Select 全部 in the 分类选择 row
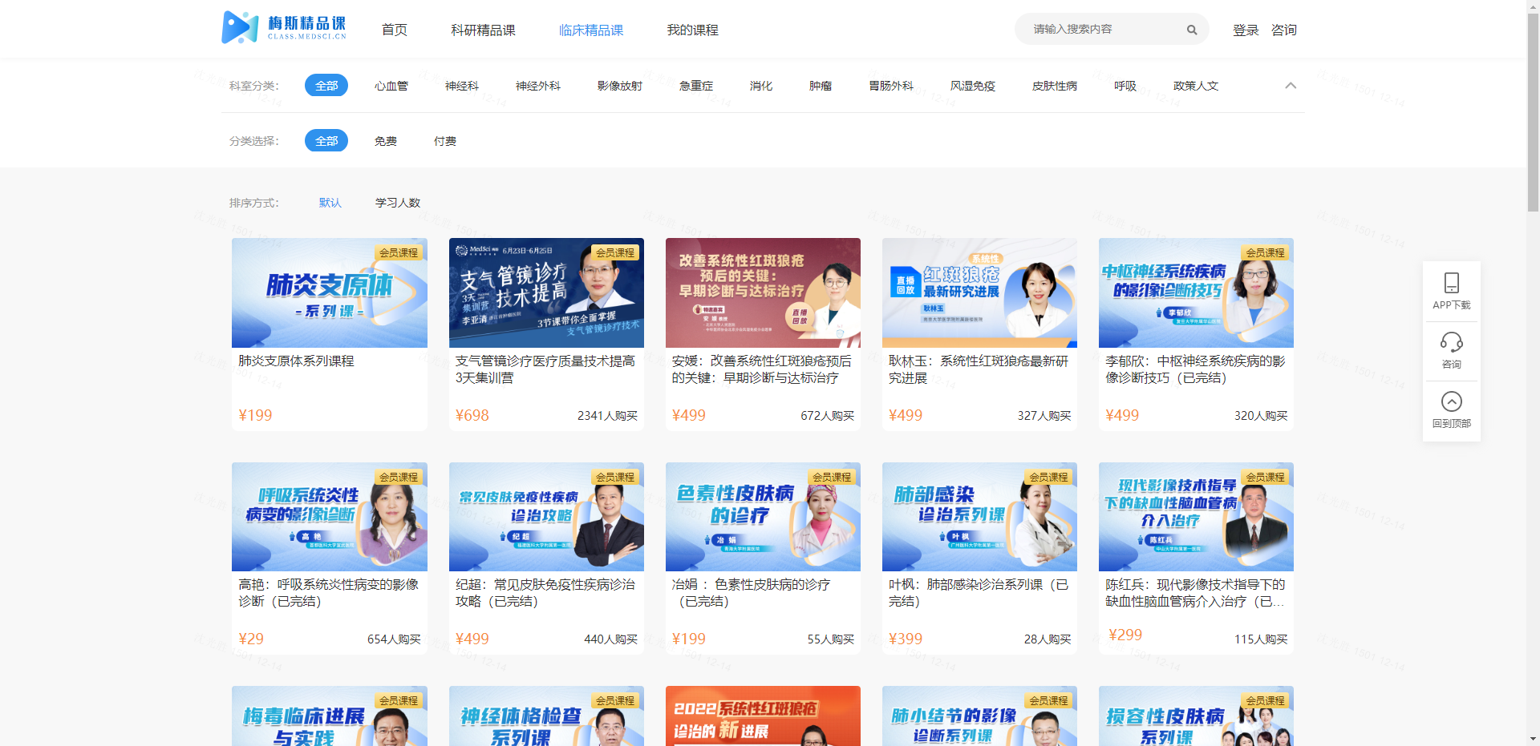The height and width of the screenshot is (746, 1540). click(x=326, y=140)
